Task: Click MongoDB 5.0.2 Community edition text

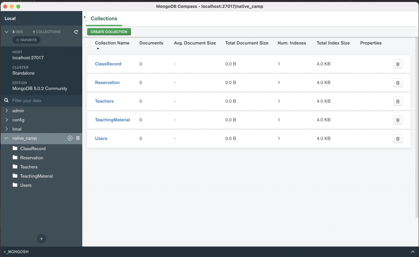Action: tap(40, 89)
